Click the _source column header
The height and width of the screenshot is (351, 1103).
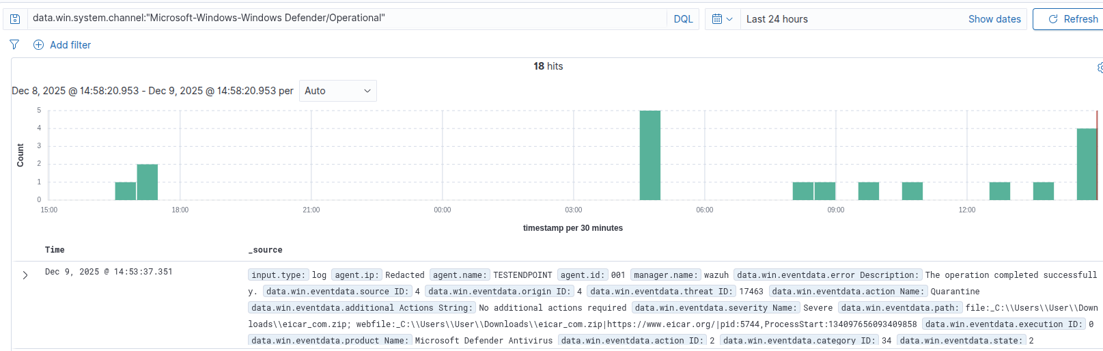coord(265,250)
